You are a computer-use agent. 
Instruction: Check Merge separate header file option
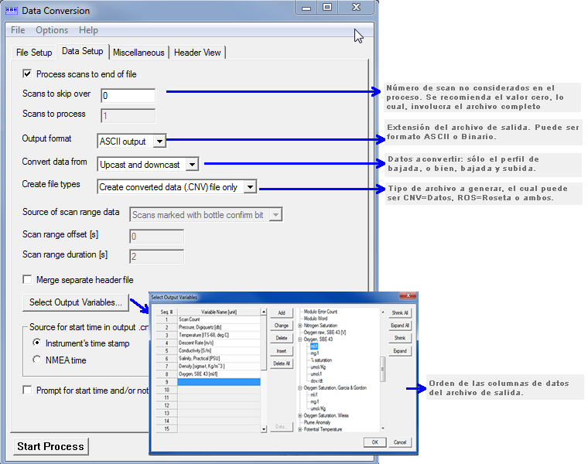[28, 279]
